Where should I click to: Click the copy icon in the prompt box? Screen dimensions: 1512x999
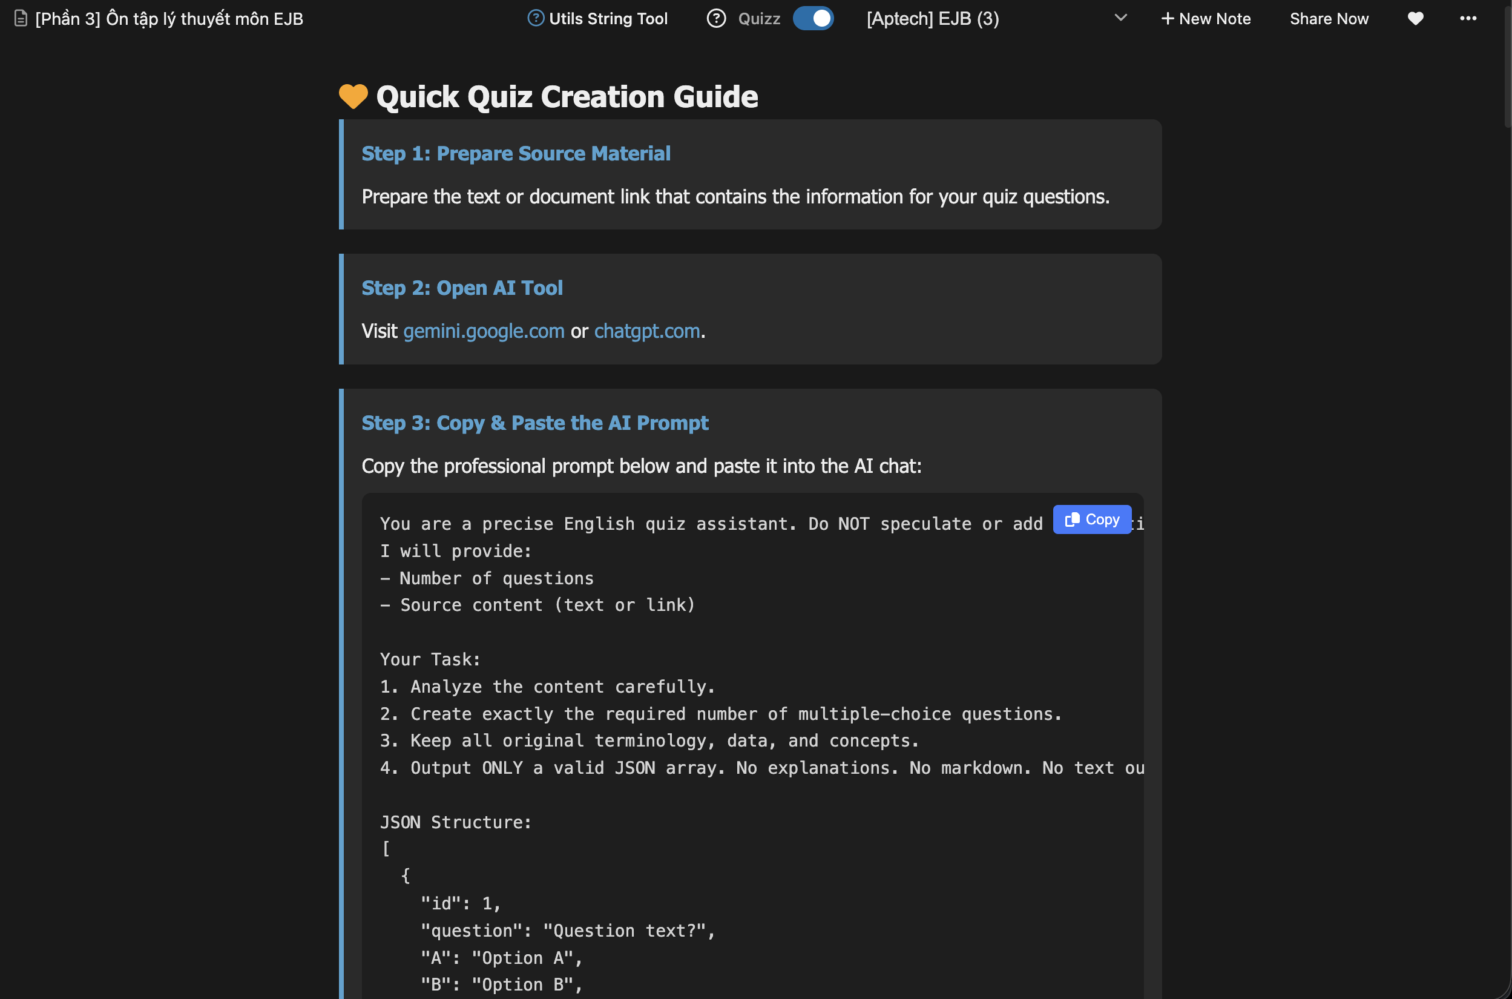coord(1072,520)
